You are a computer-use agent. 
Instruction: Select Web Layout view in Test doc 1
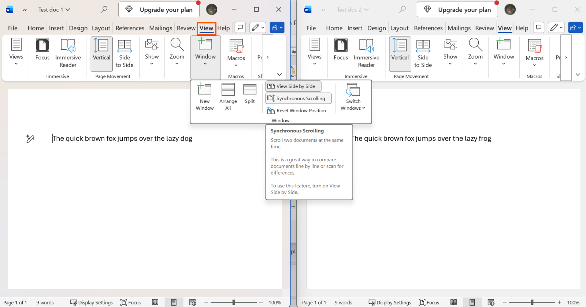192,302
